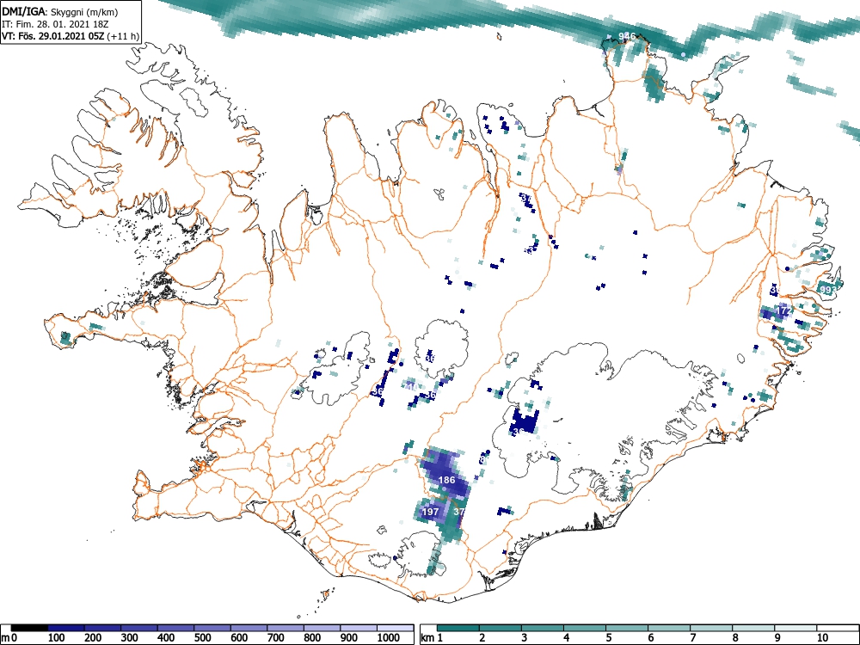
Task: Pick the 5–6 km legend swatch
Action: click(x=627, y=628)
